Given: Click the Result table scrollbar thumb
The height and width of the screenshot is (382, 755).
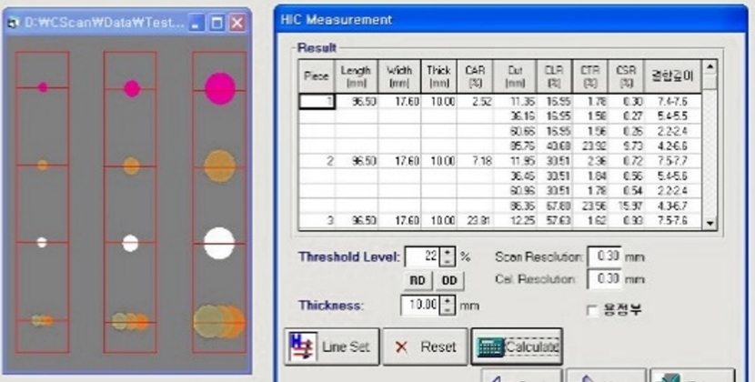Looking at the screenshot, I should 710,83.
